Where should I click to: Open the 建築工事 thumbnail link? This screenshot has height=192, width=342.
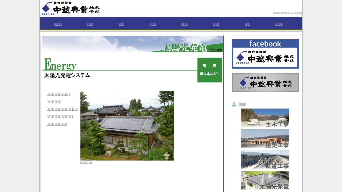point(265,139)
